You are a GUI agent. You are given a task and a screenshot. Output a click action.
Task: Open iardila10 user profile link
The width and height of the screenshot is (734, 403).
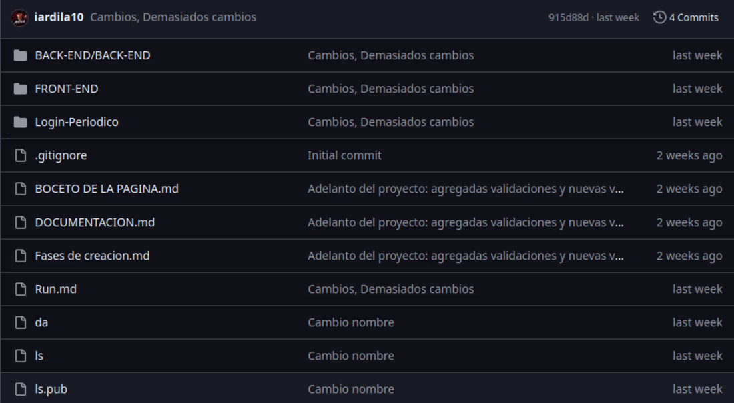[x=59, y=17]
